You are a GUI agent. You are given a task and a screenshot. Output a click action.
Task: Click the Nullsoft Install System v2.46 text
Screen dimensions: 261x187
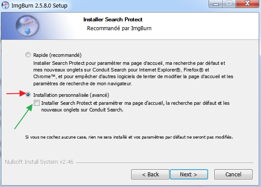coord(39,162)
